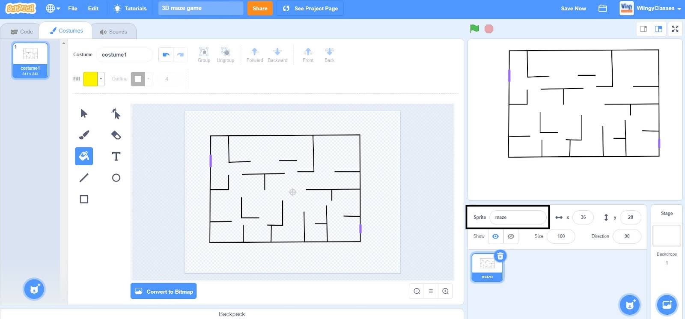This screenshot has width=685, height=319.
Task: Click the Outline color swatch
Action: tap(138, 79)
